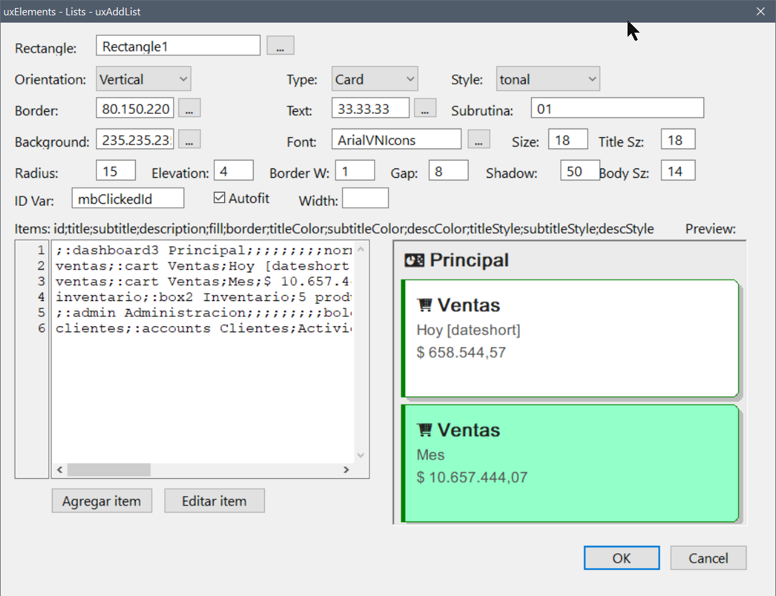Open the Text color picker ellipsis button
The height and width of the screenshot is (596, 776).
425,108
